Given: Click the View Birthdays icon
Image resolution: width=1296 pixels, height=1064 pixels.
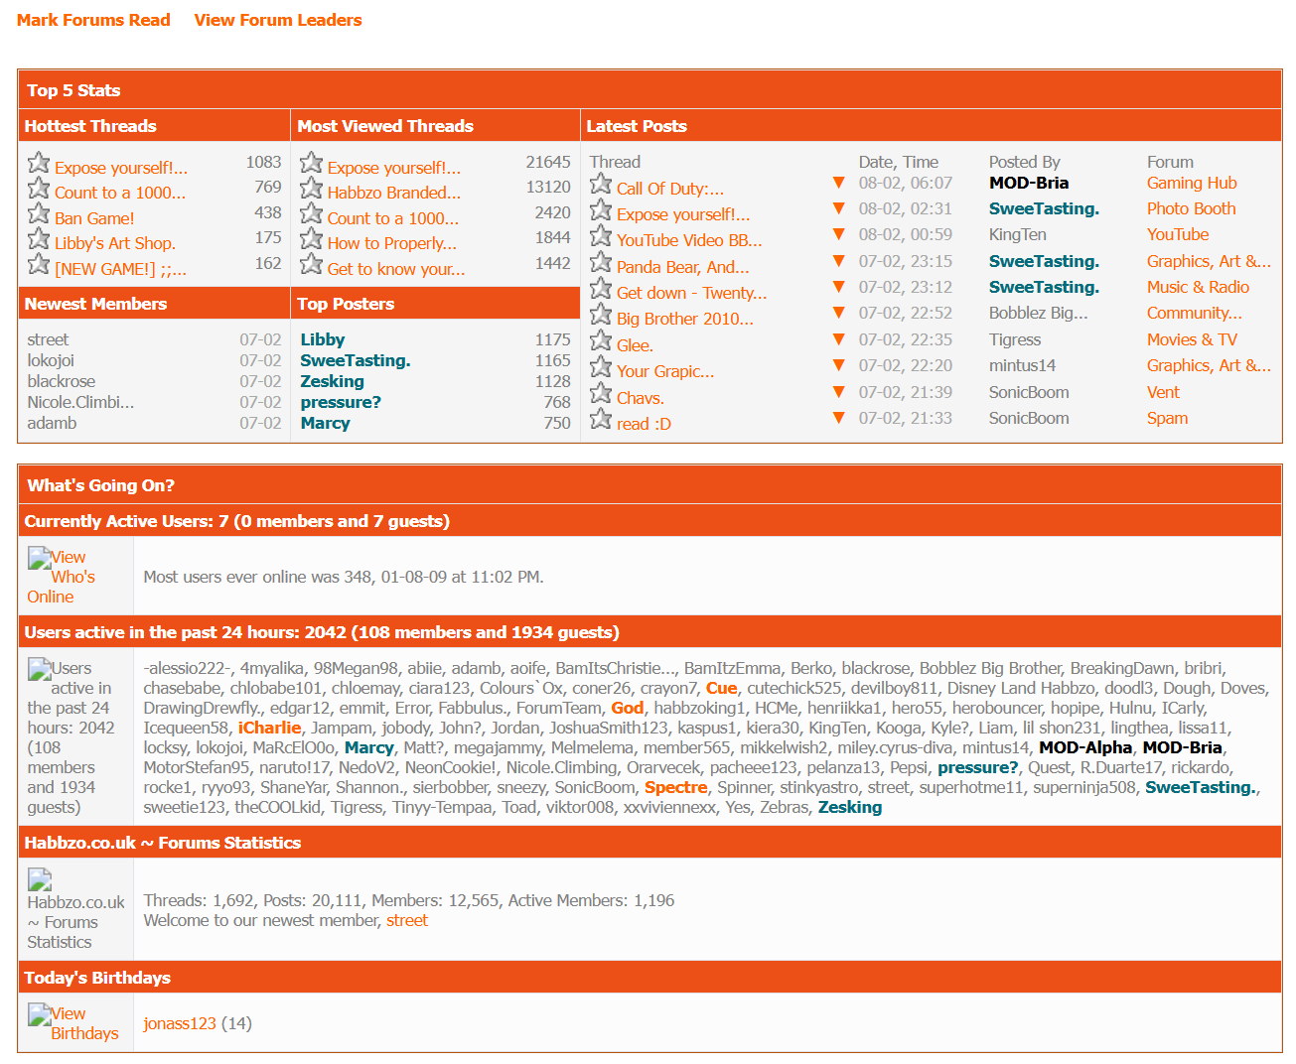Looking at the screenshot, I should (x=40, y=1014).
